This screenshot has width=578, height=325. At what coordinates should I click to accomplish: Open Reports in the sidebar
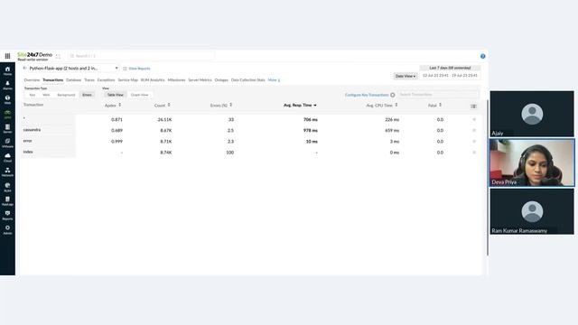tap(7, 216)
